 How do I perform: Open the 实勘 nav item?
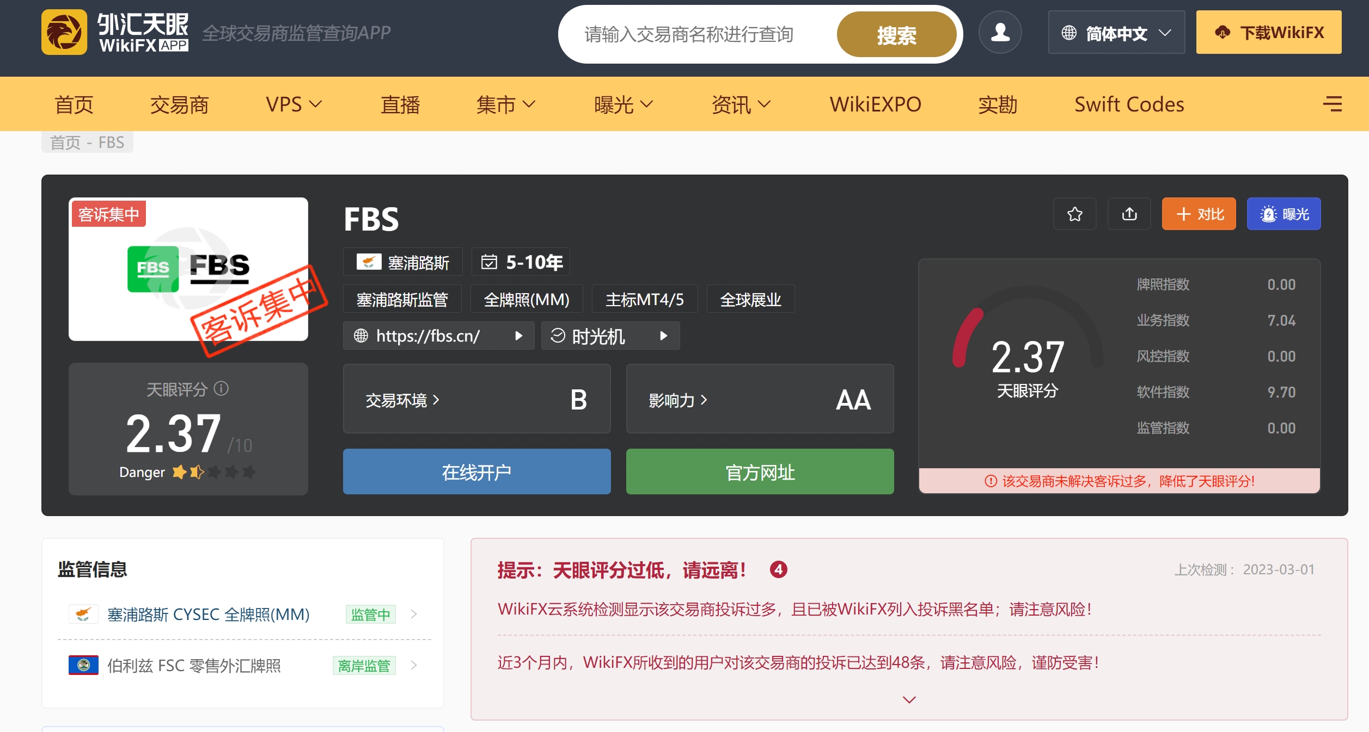(998, 104)
